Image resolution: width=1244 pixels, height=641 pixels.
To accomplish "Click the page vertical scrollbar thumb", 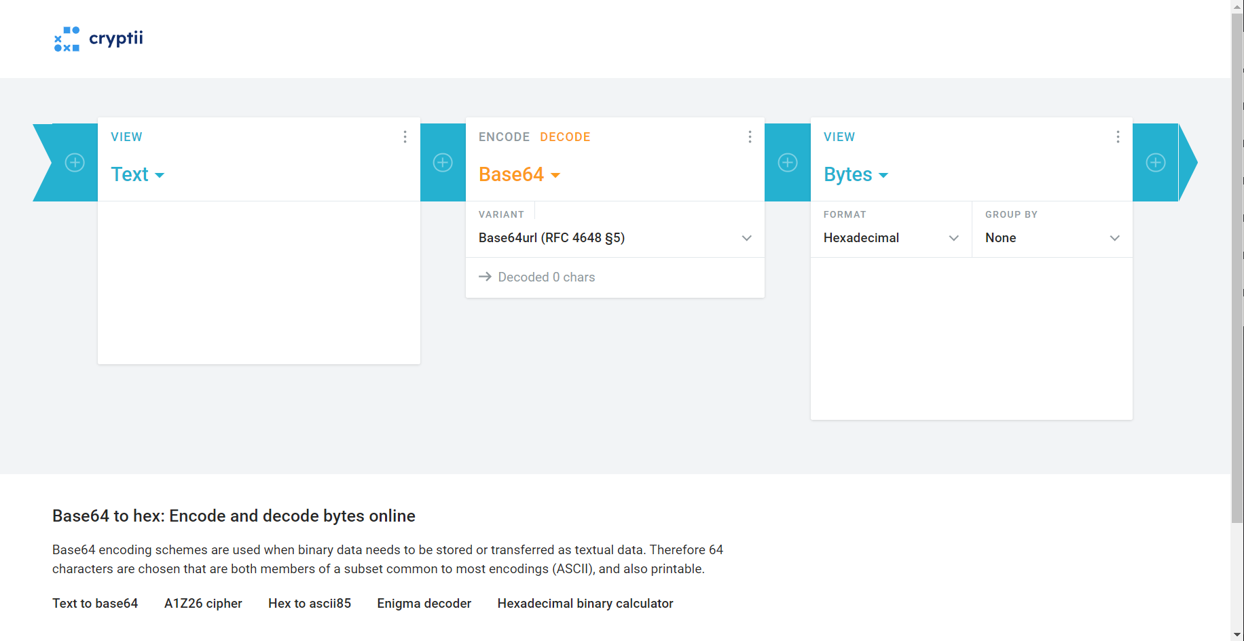I will 1237,271.
